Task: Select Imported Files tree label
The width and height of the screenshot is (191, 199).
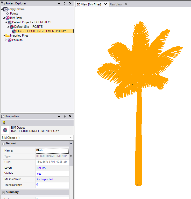Action: click(x=19, y=36)
